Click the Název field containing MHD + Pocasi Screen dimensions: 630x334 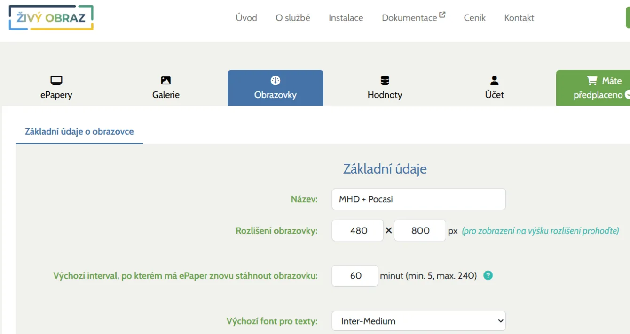418,199
